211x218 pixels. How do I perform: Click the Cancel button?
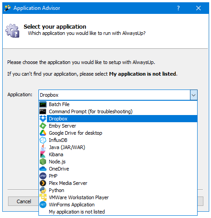click(24, 201)
